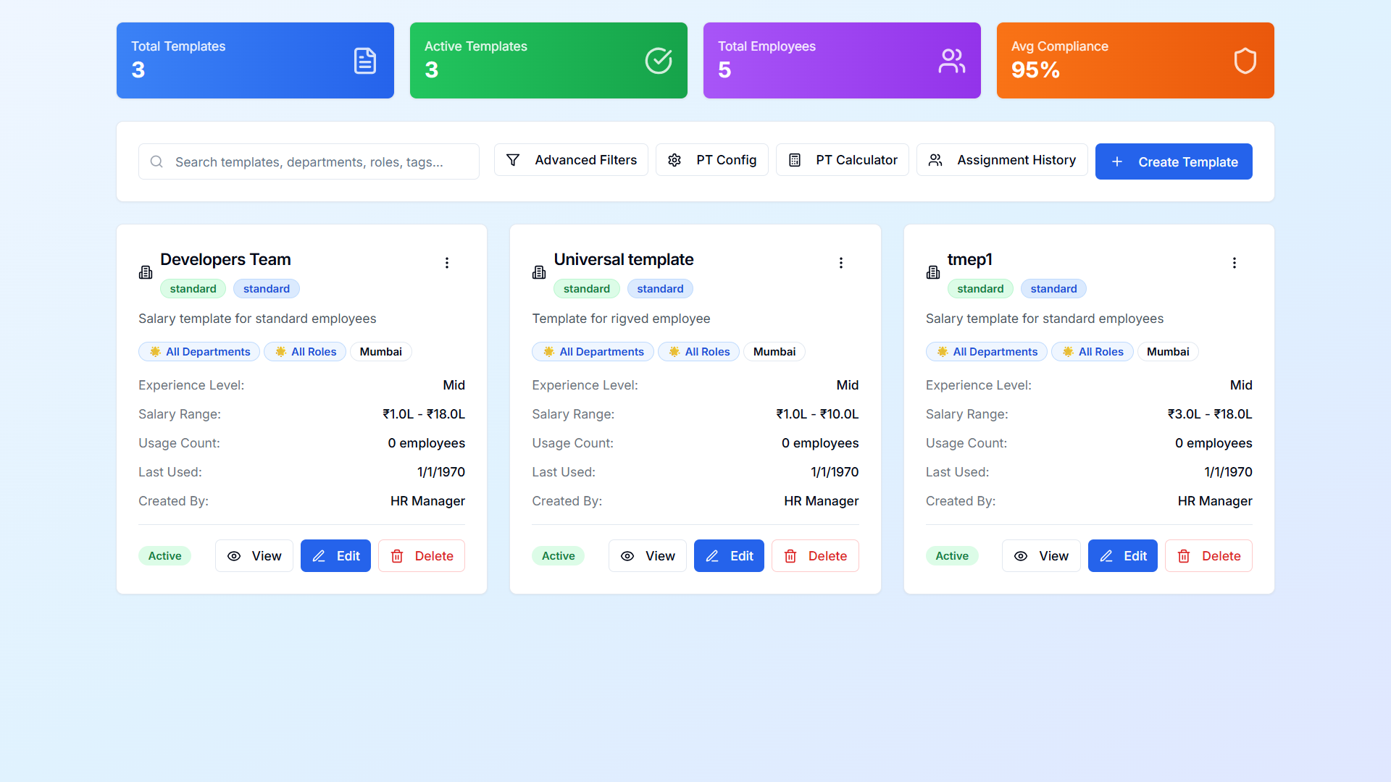Image resolution: width=1391 pixels, height=782 pixels.
Task: Click the document icon on Total Templates card
Action: [x=364, y=61]
